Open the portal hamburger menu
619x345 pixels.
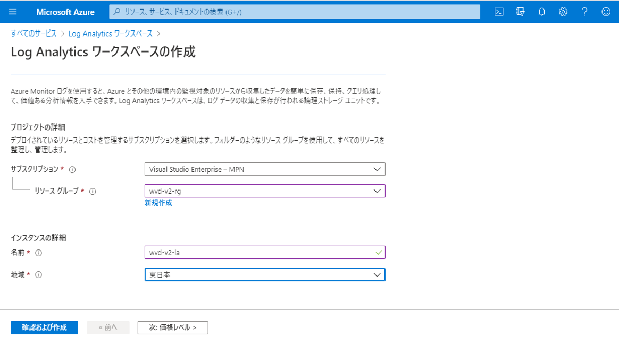[x=12, y=11]
